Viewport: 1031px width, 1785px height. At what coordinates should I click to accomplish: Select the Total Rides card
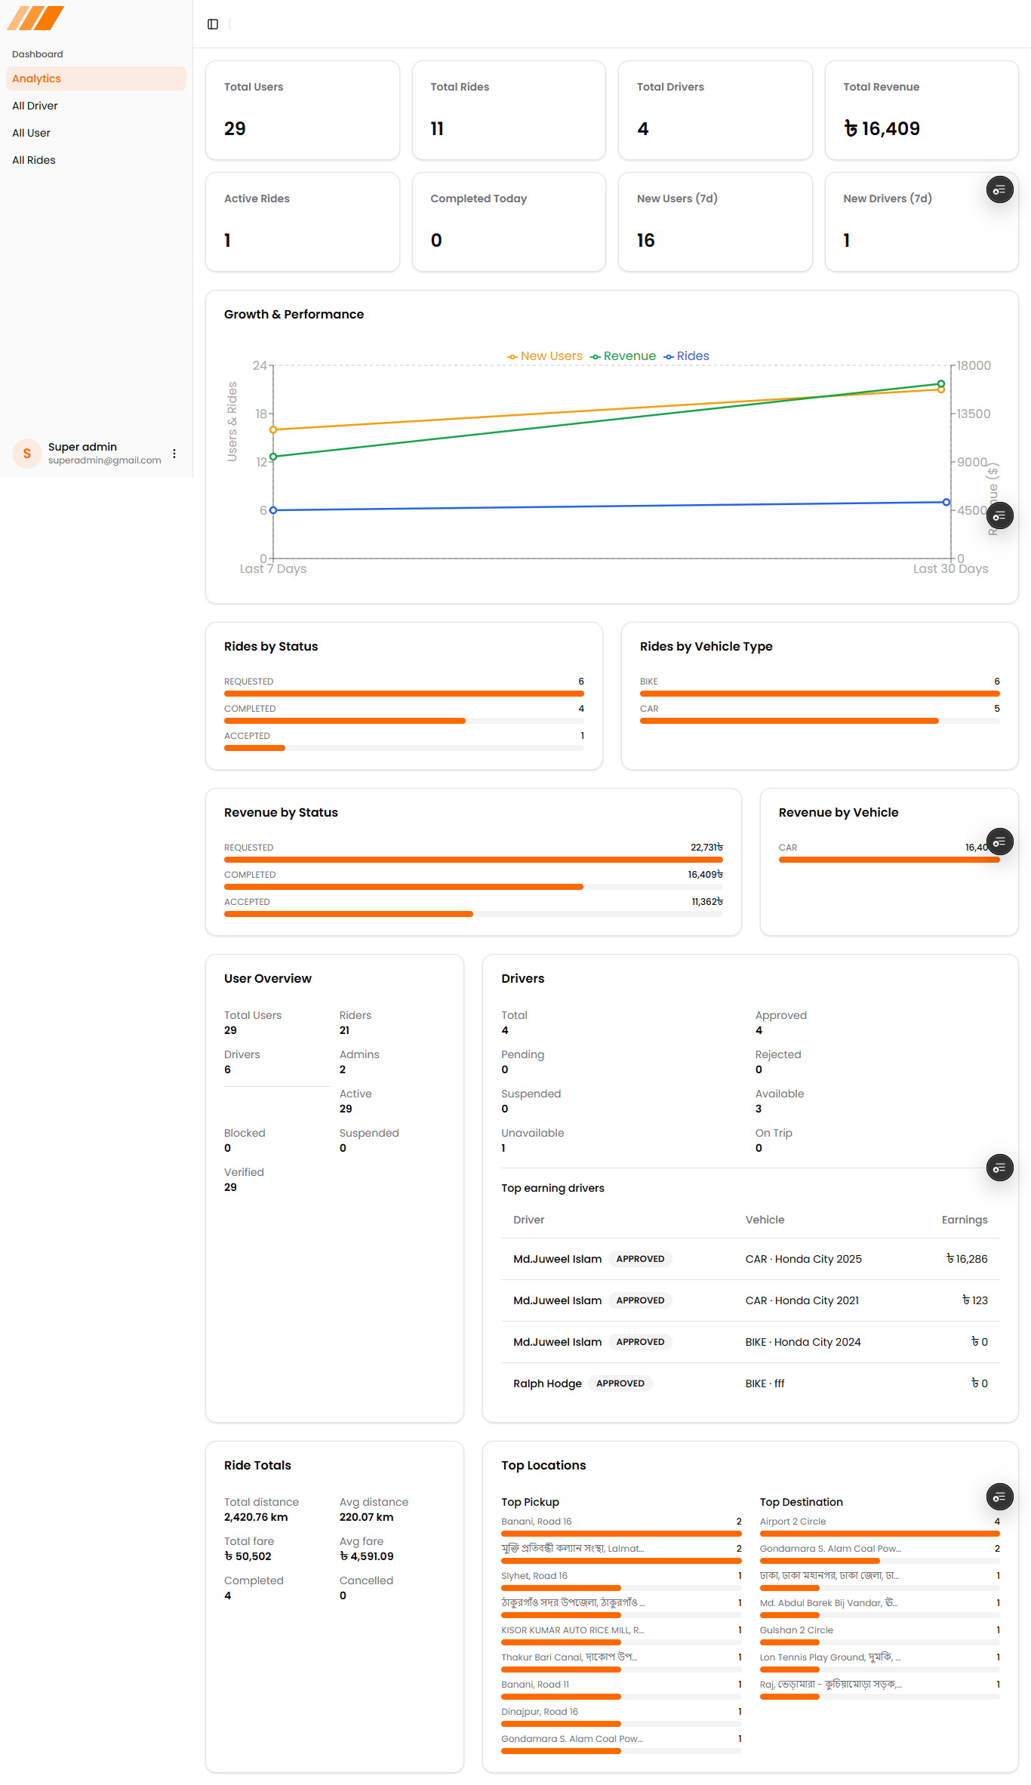509,110
